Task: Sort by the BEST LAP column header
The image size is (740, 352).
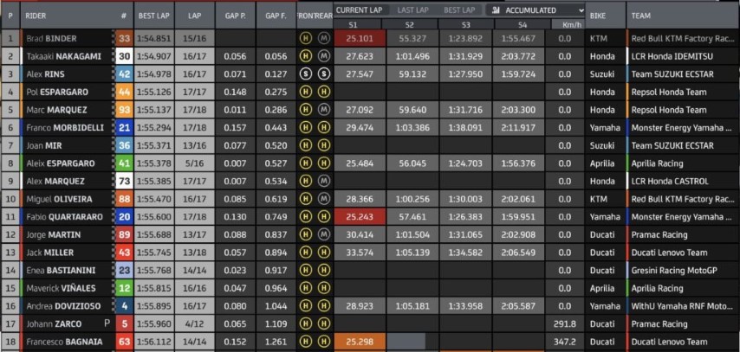Action: coord(154,16)
